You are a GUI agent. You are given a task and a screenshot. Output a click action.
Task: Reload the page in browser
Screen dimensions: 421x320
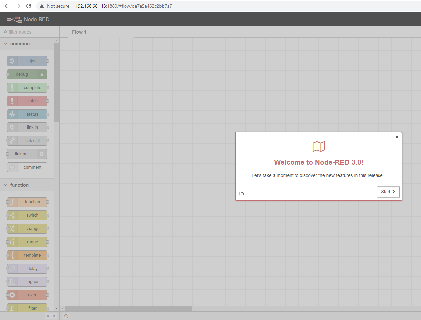(29, 6)
